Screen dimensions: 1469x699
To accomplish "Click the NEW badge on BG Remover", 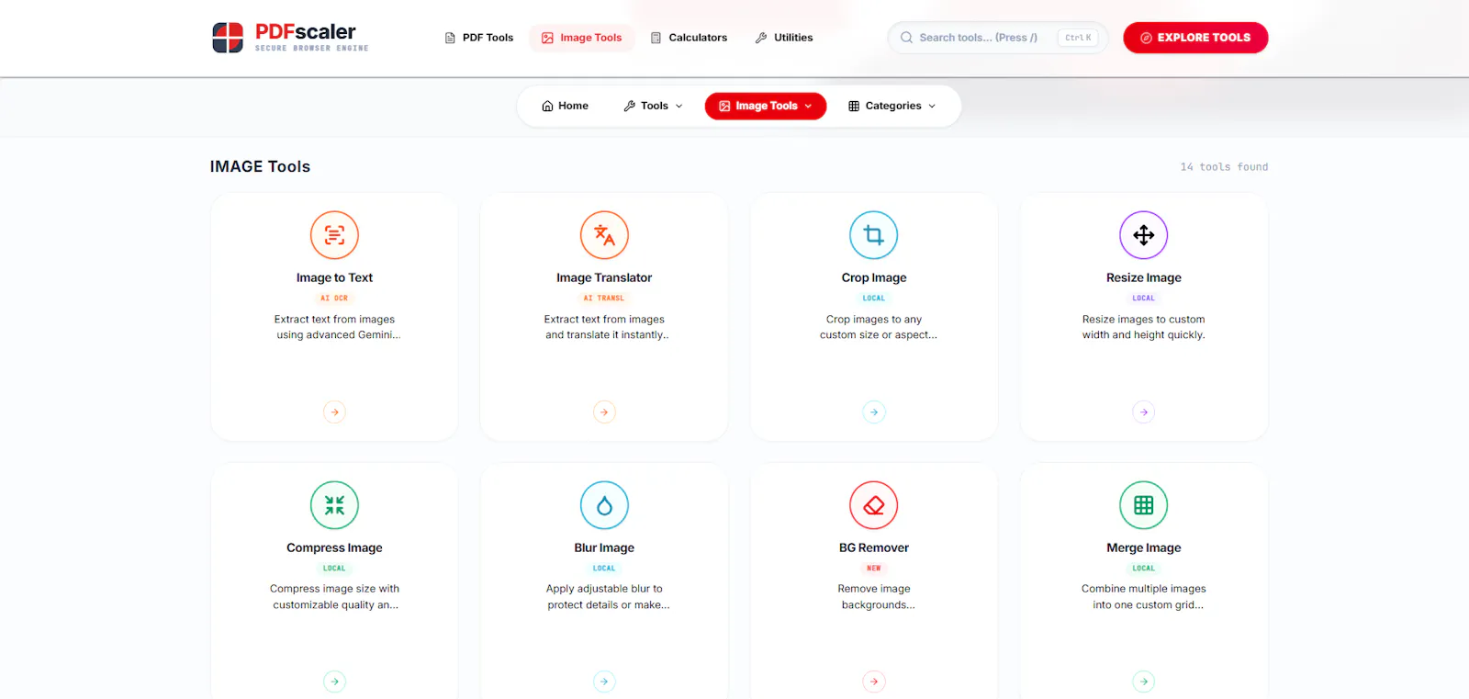I will tap(874, 569).
